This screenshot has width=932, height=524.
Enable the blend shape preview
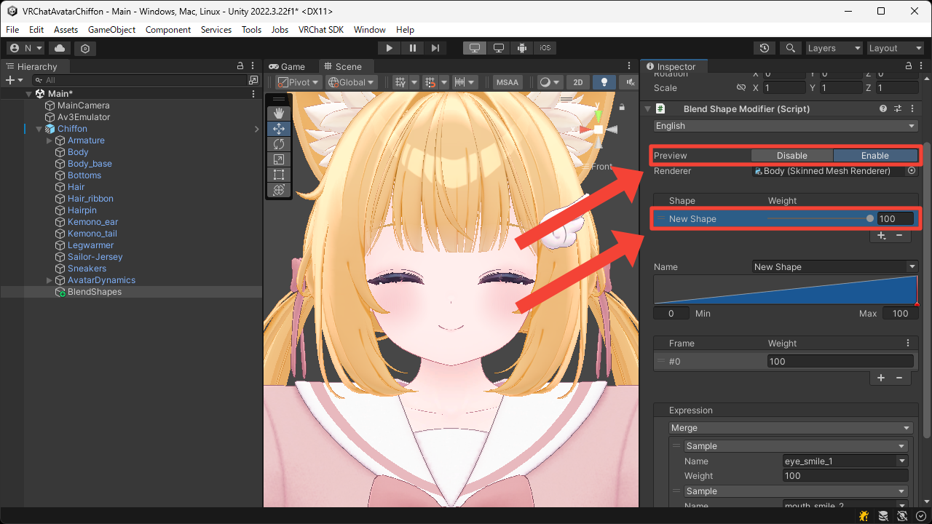pyautogui.click(x=874, y=155)
